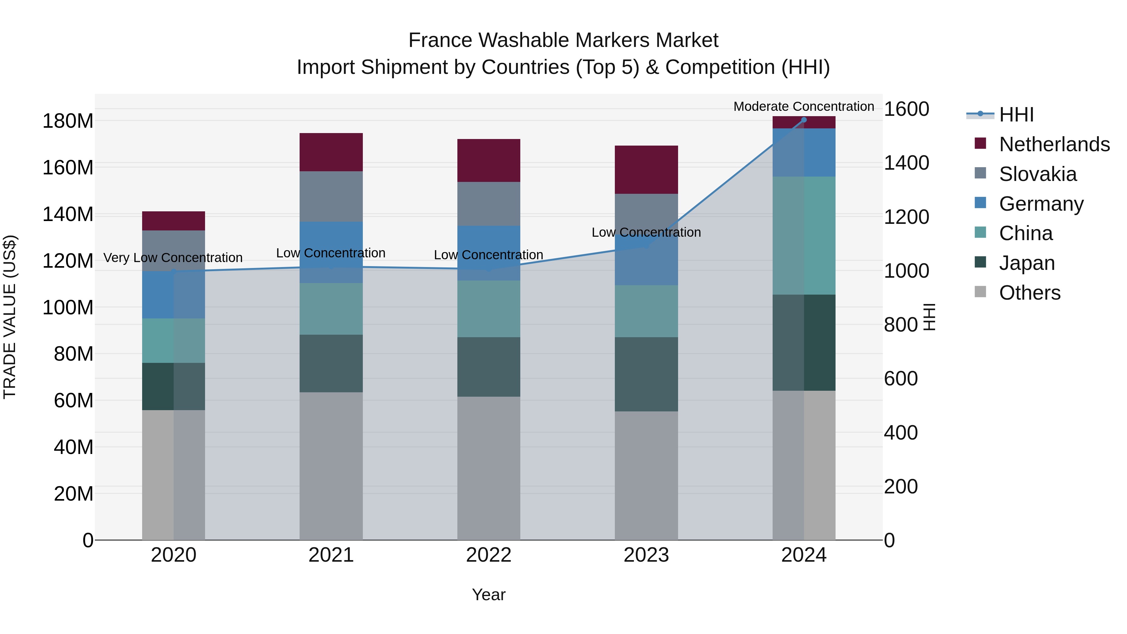Click 'Low Concentration' label above 2023

646,232
